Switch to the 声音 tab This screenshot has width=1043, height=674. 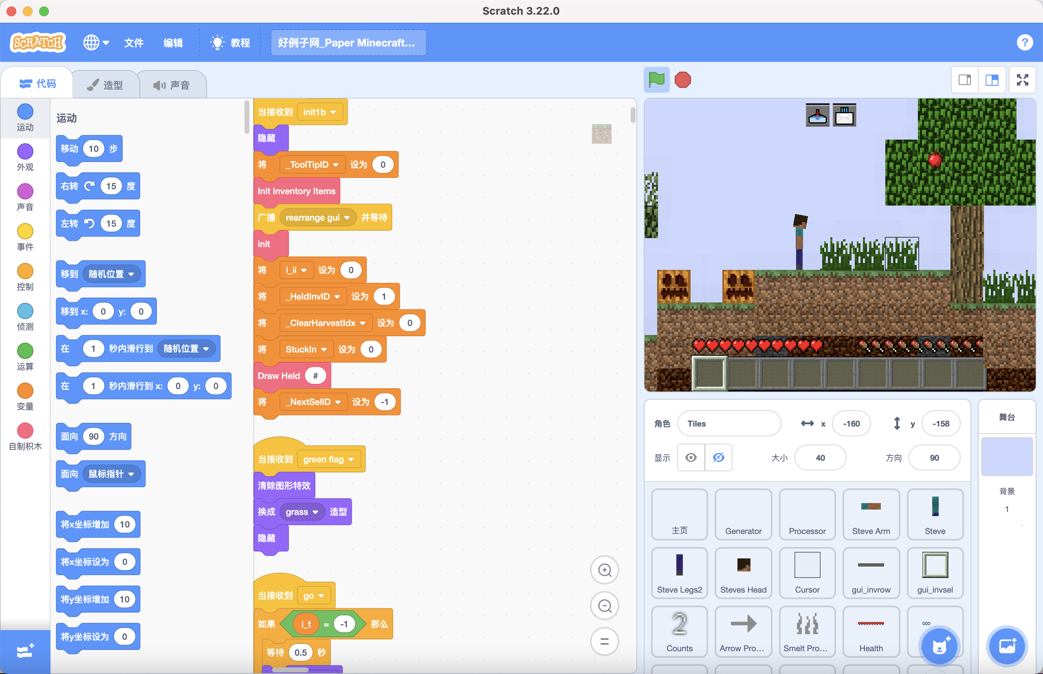(172, 85)
